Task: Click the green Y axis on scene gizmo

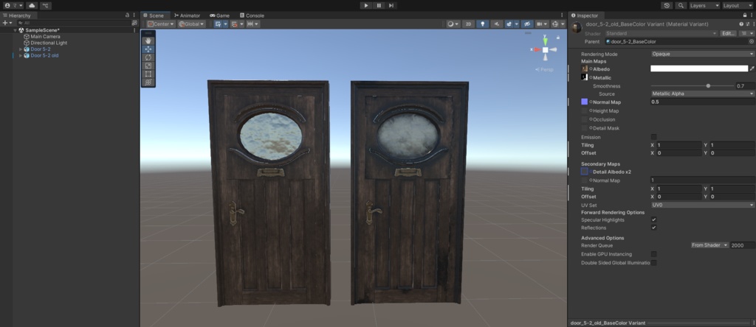Action: pyautogui.click(x=546, y=41)
